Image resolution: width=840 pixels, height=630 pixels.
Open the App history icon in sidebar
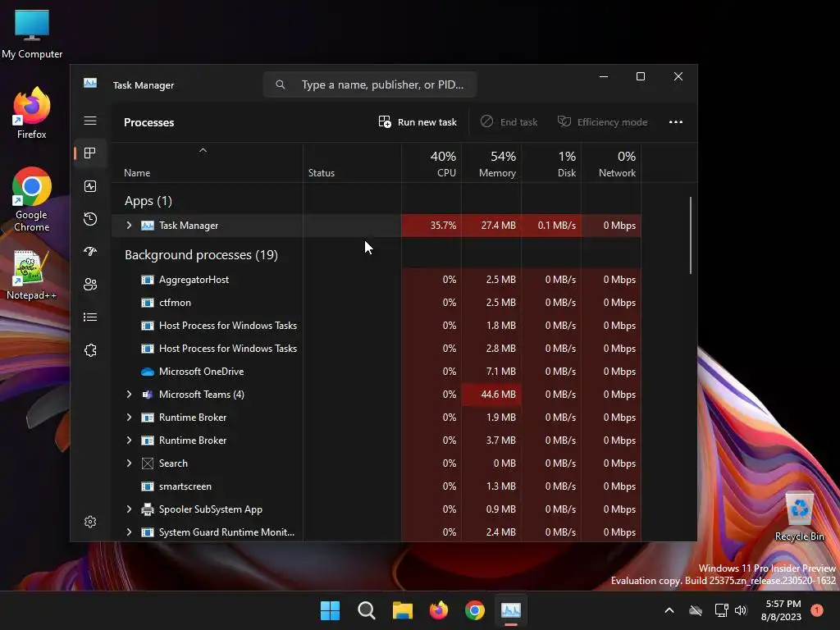[90, 218]
